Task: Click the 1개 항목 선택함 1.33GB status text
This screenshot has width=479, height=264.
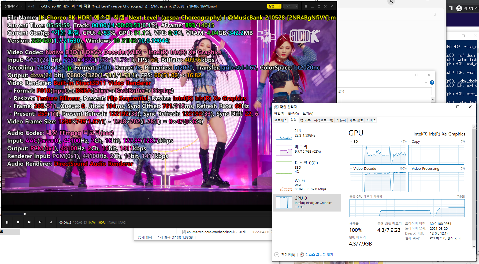Action: coord(175,237)
